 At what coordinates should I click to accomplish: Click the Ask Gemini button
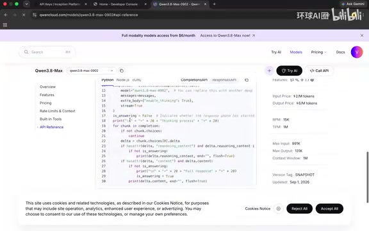pos(353,4)
